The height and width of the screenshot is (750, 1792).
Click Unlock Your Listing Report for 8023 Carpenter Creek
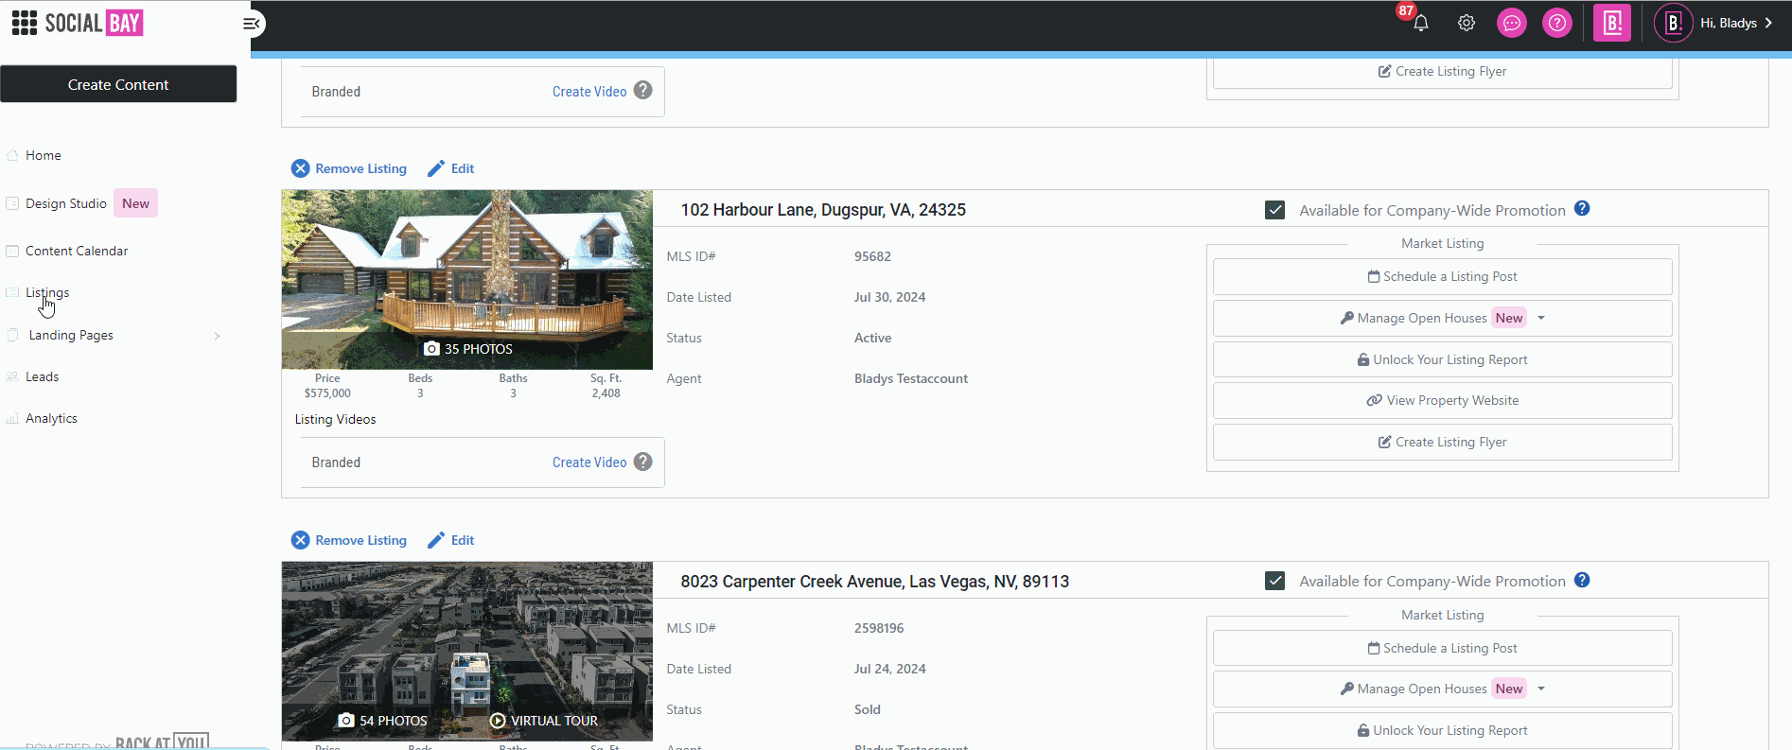pyautogui.click(x=1442, y=731)
